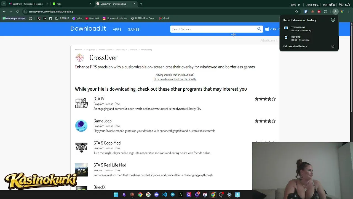
Task: Open the ELFENNIR bookmarks folder
Action: (62, 19)
